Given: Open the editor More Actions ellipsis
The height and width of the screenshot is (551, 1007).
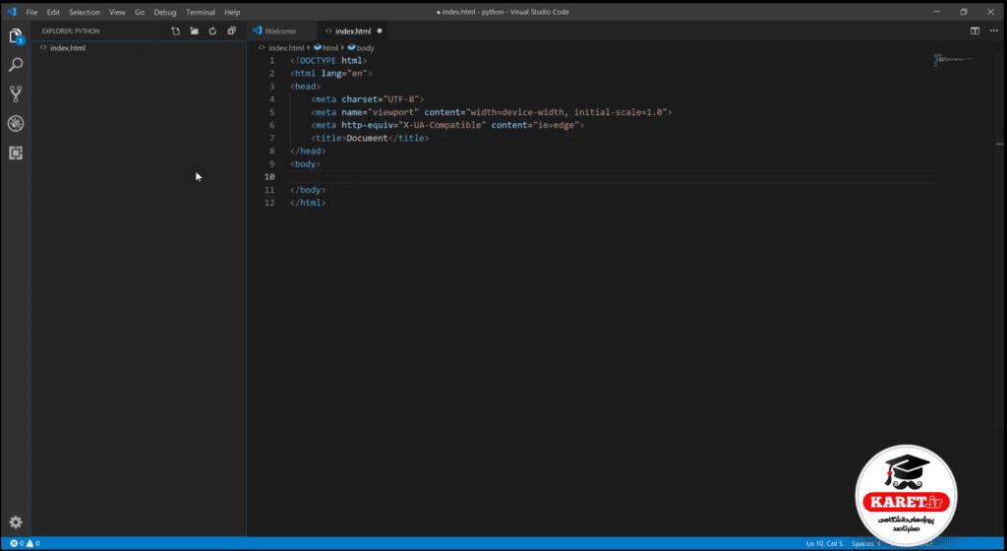Looking at the screenshot, I should (994, 31).
